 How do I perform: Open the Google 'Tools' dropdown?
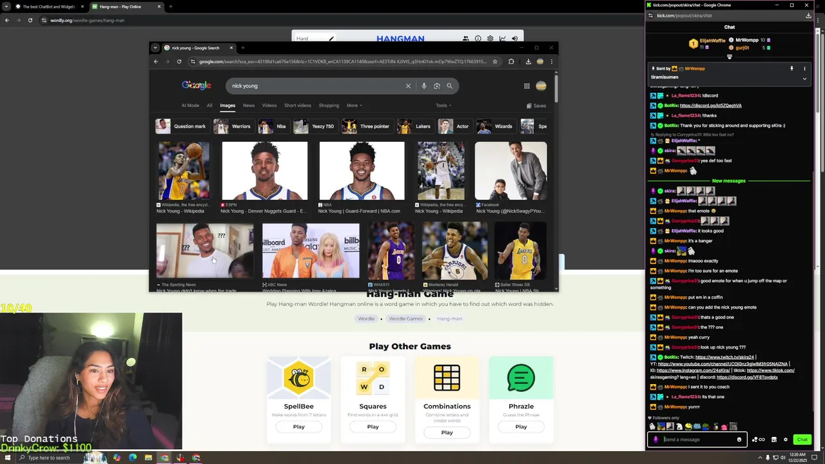click(443, 106)
